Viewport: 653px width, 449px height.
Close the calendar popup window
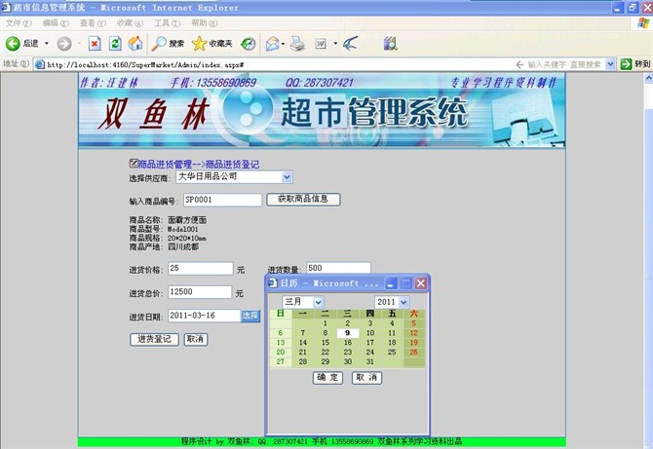[421, 283]
